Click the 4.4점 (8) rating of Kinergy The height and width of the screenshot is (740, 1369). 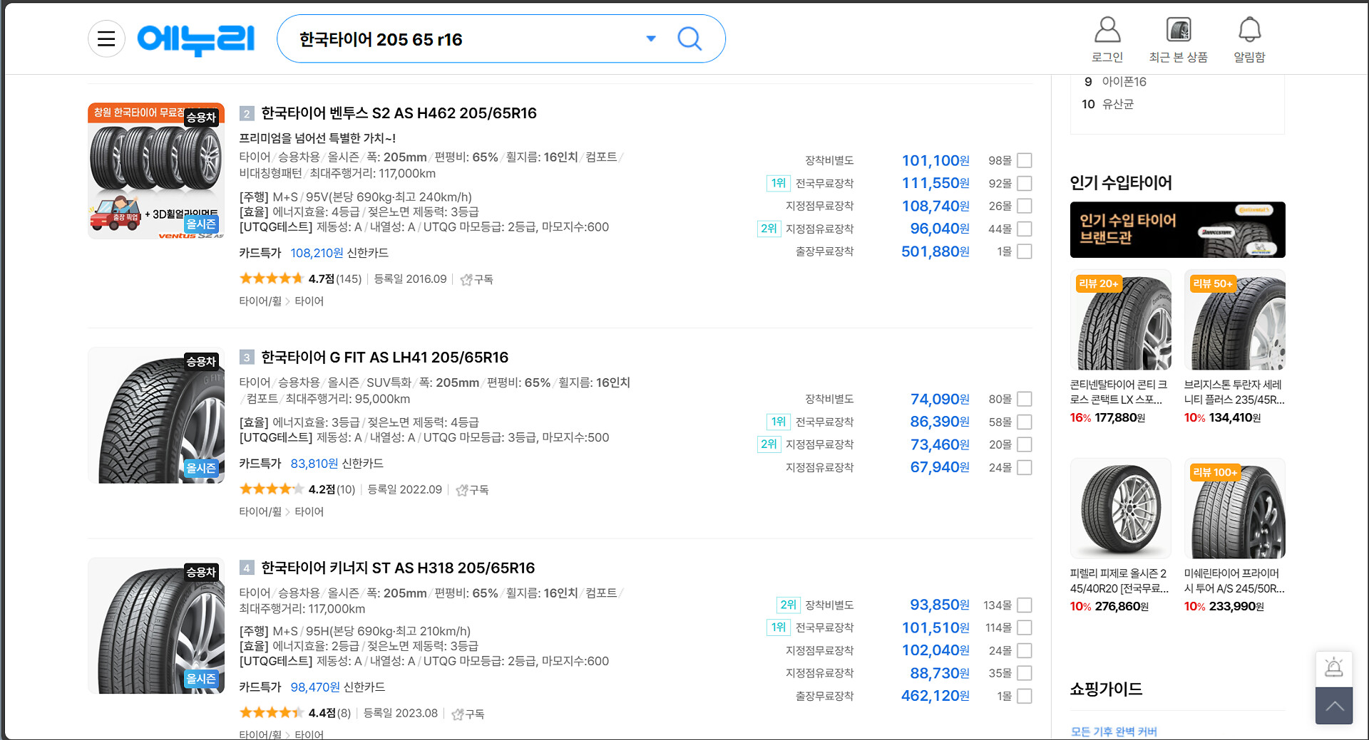click(x=295, y=714)
